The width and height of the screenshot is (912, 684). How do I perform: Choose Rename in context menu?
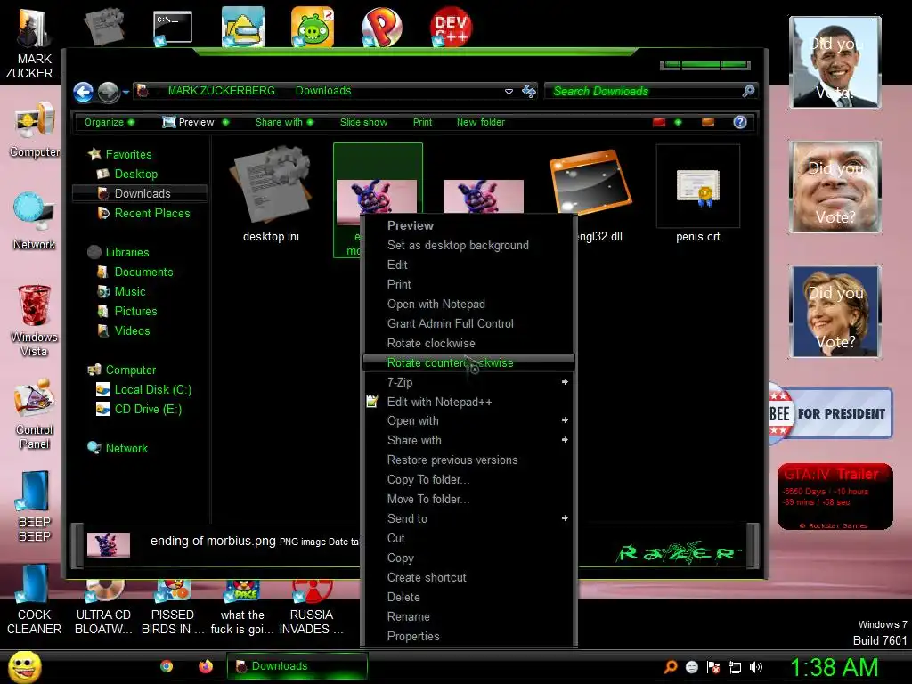coord(408,616)
